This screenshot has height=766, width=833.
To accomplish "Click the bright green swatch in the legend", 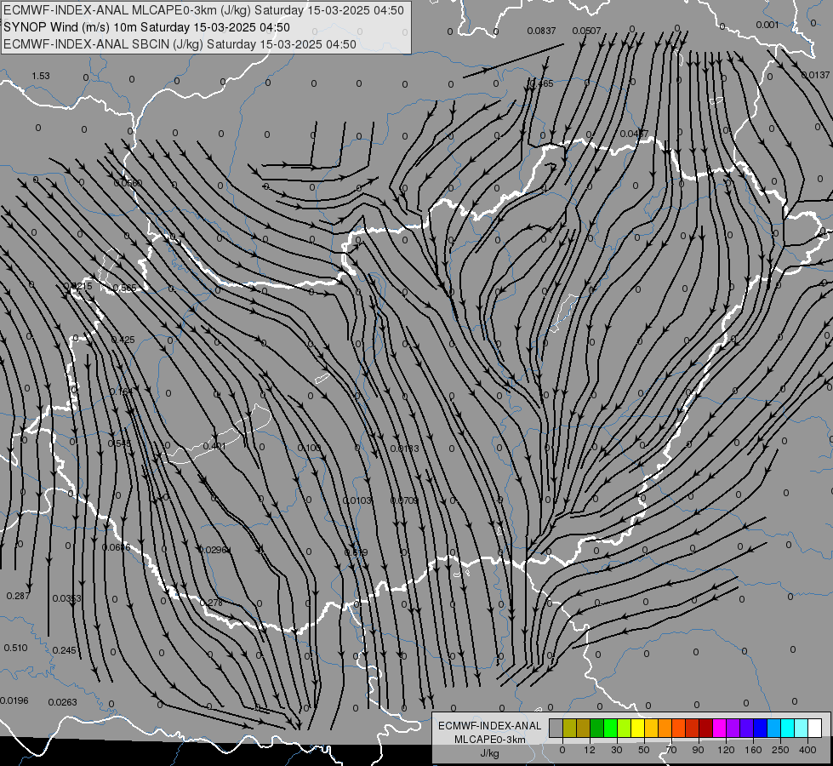I will click(x=610, y=728).
